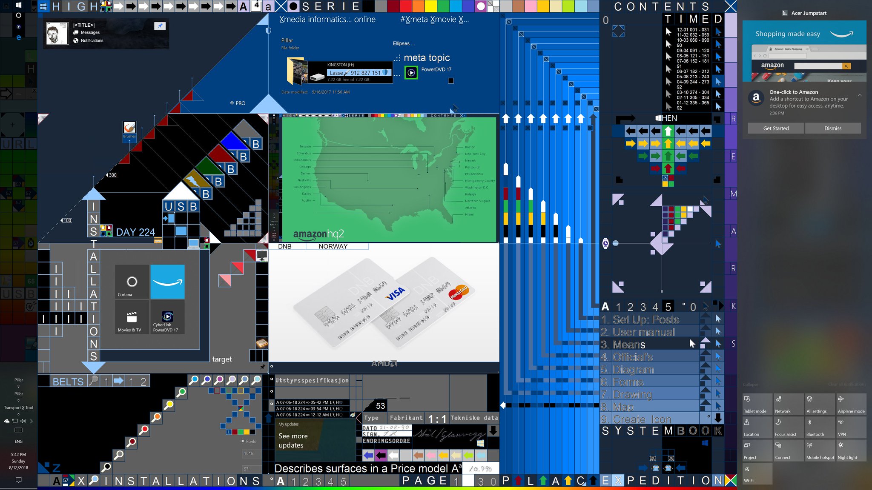Expand the Transport X Tool chevron
This screenshot has width=872, height=490.
18,414
